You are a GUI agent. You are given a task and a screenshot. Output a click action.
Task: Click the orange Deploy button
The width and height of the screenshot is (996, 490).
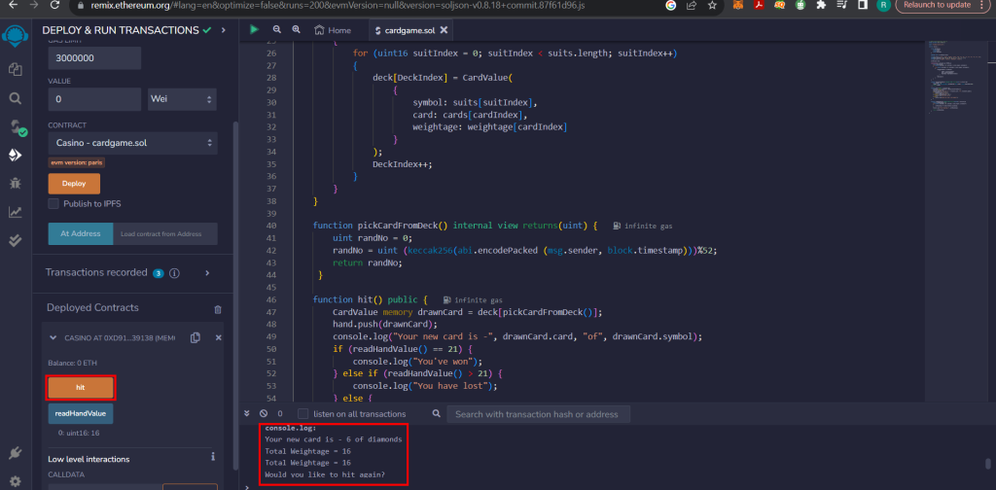point(74,184)
